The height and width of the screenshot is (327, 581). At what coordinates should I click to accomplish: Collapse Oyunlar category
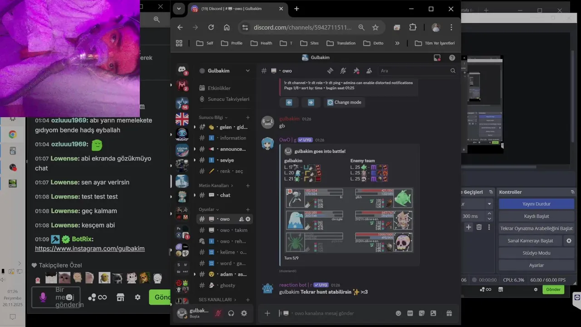tap(209, 210)
